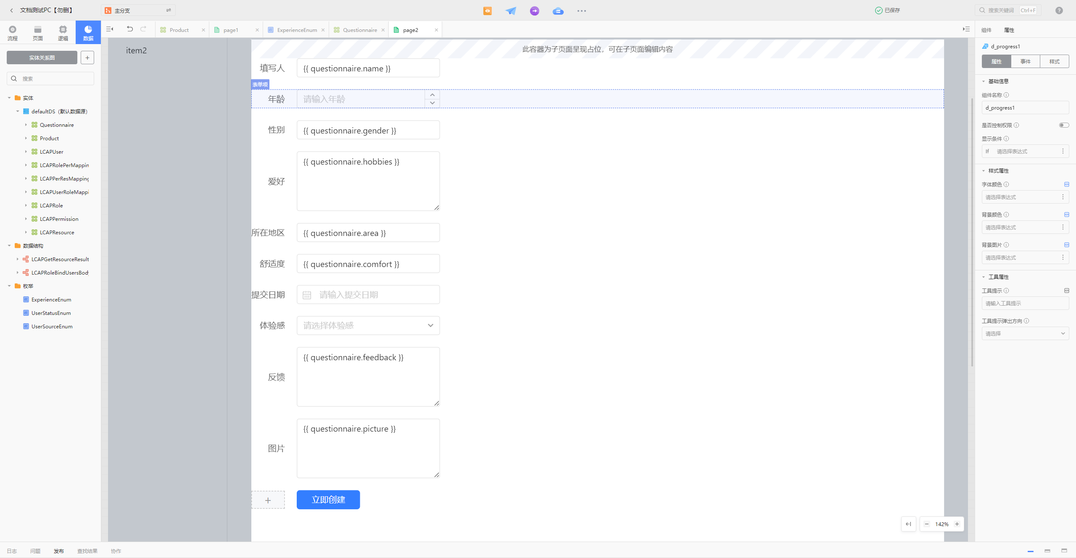
Task: Click the blue paper-plane publish icon
Action: click(x=511, y=11)
